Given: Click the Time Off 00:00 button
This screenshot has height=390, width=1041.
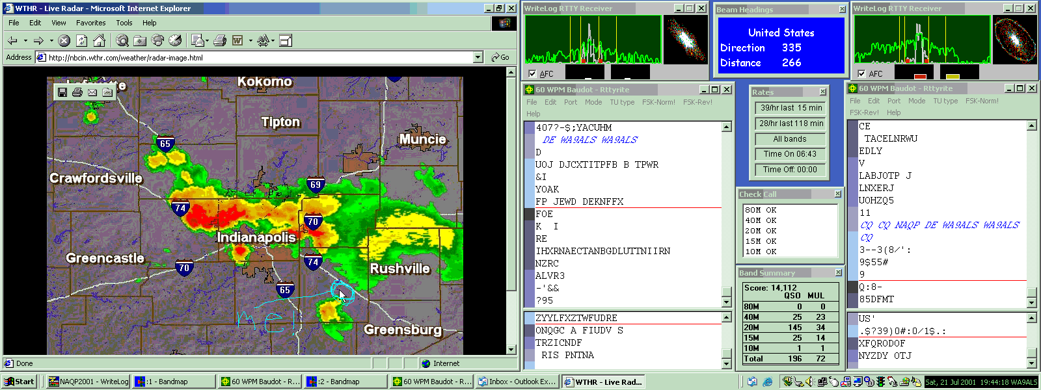Looking at the screenshot, I should coord(791,170).
